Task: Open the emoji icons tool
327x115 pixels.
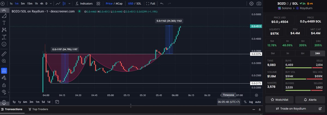Action: pyautogui.click(x=4, y=44)
